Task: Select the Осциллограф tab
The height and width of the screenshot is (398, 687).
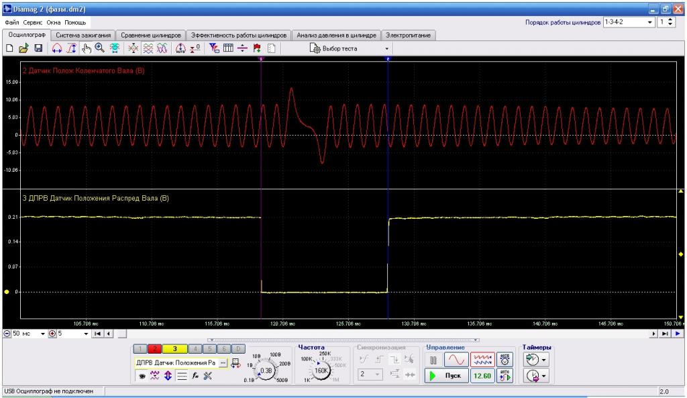Action: click(x=27, y=35)
